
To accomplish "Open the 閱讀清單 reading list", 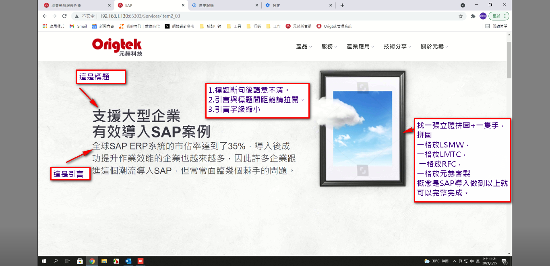I will click(x=496, y=26).
